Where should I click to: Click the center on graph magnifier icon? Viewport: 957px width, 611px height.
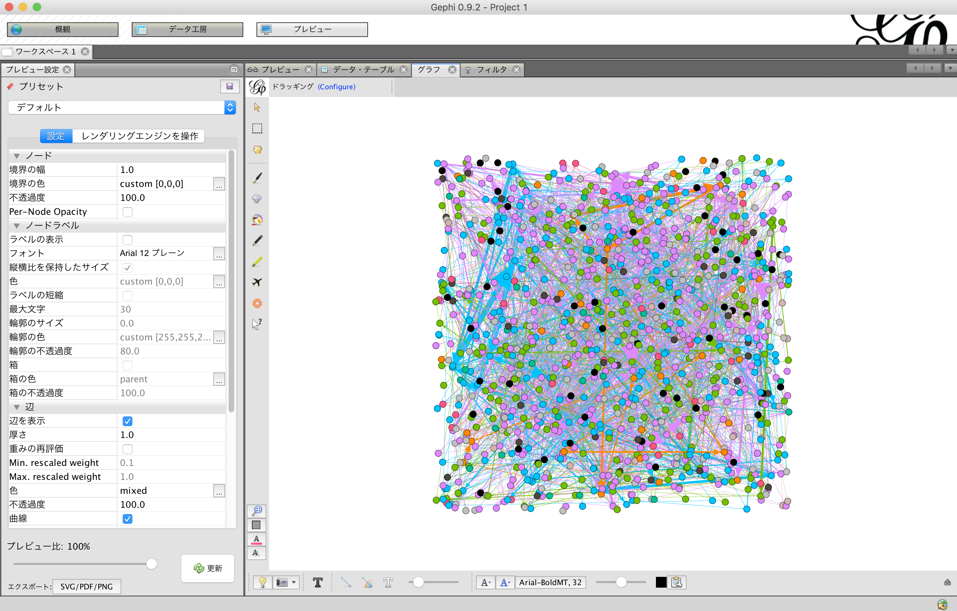pos(257,510)
